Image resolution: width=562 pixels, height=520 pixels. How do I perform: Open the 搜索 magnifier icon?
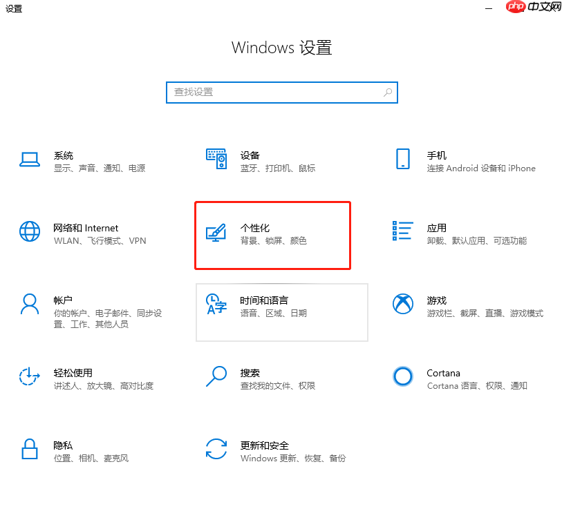216,376
